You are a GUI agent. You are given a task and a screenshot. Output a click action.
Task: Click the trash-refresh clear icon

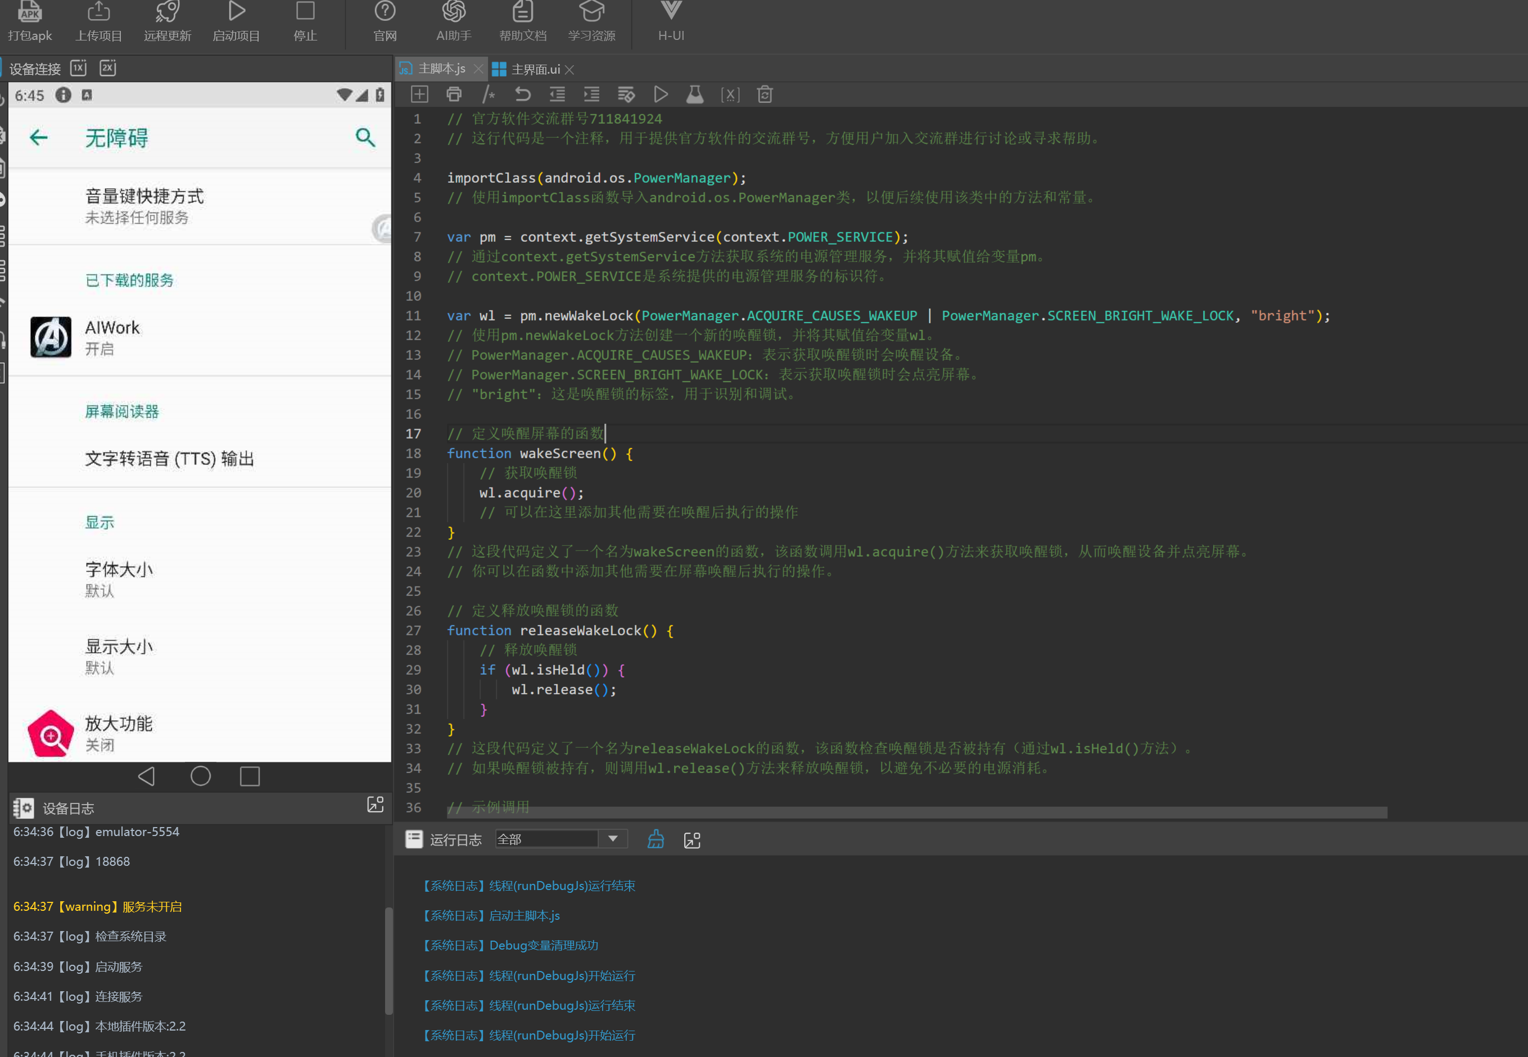(x=765, y=94)
